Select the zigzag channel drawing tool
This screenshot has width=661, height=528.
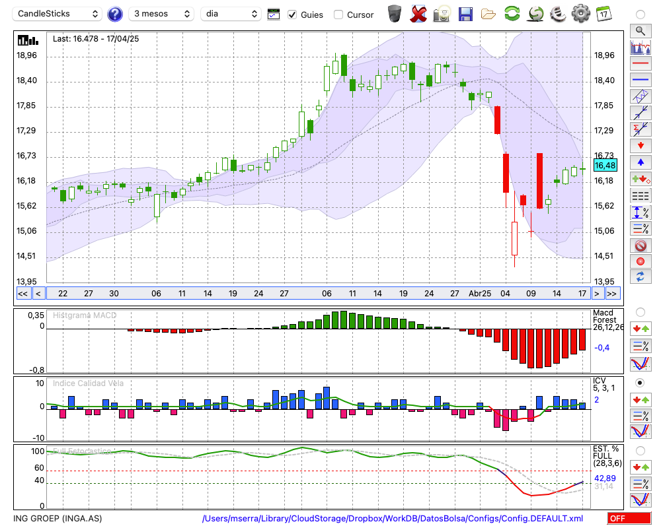(641, 96)
